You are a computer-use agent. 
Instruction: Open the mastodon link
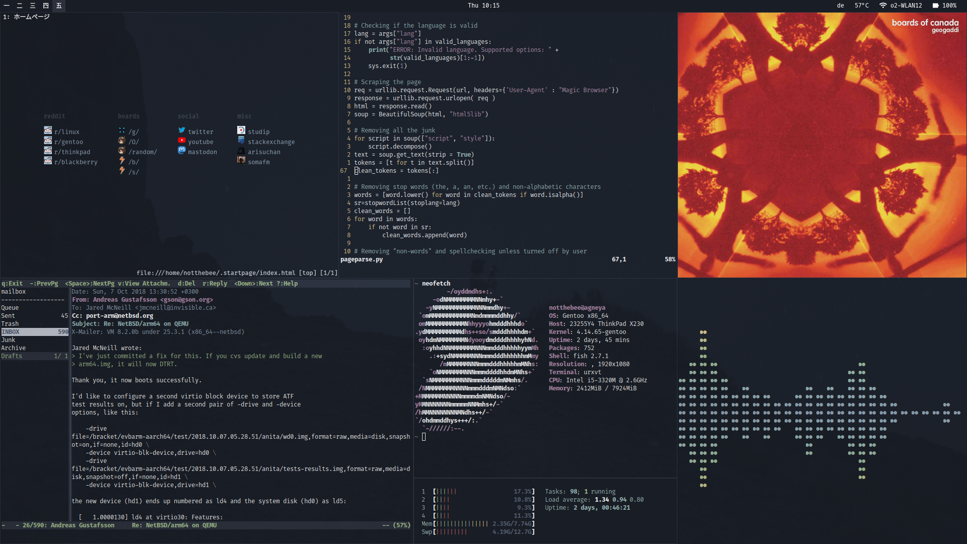coord(202,152)
